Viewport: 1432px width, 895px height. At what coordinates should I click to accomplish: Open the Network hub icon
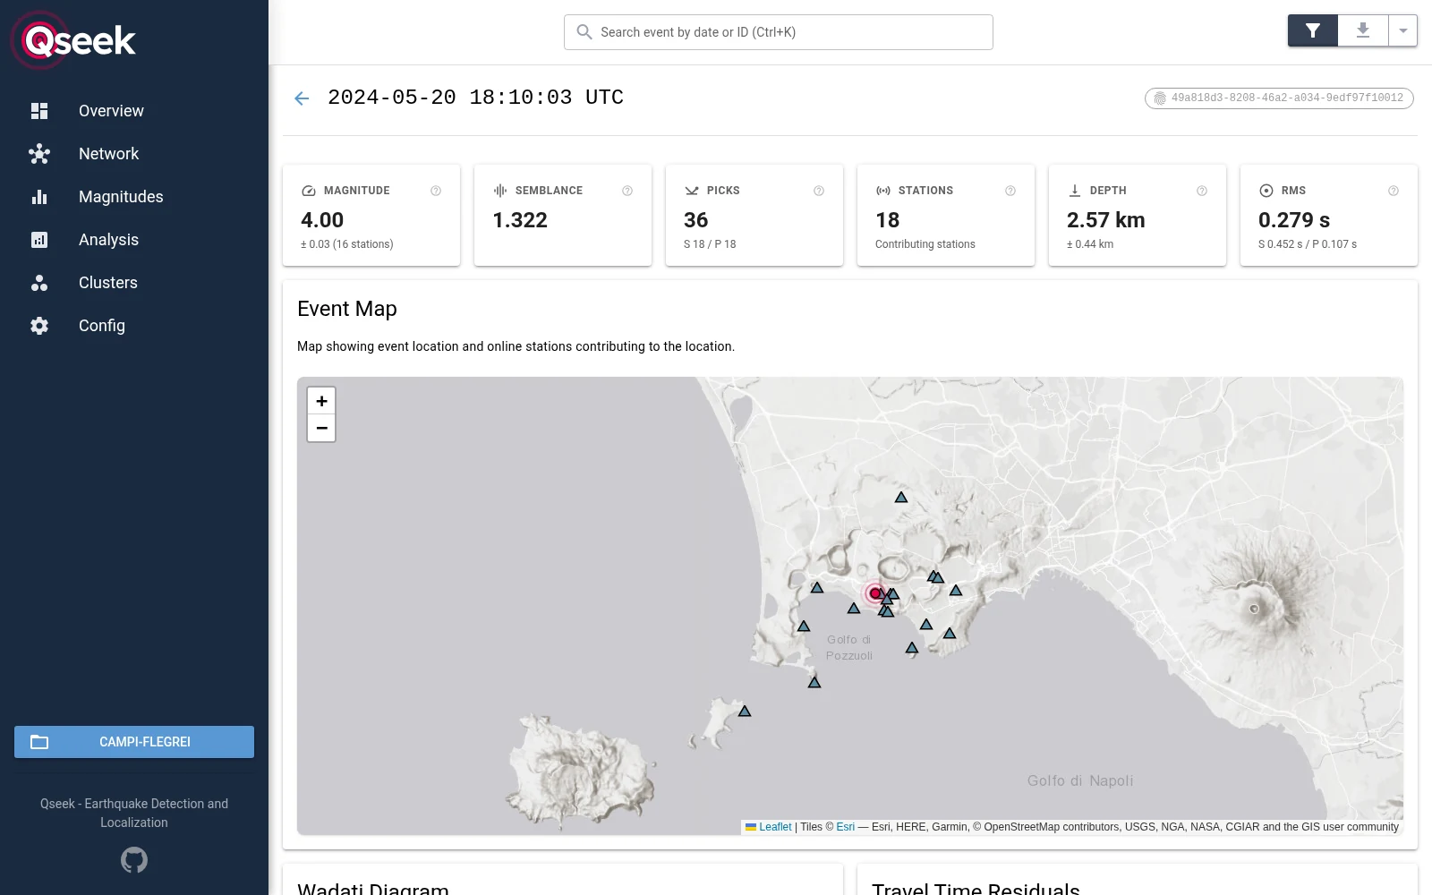pyautogui.click(x=39, y=154)
